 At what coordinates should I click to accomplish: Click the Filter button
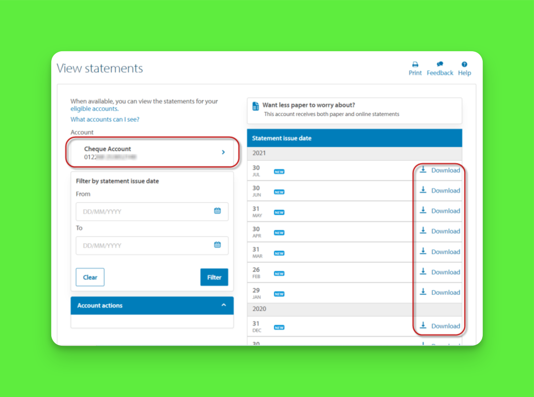tap(214, 277)
